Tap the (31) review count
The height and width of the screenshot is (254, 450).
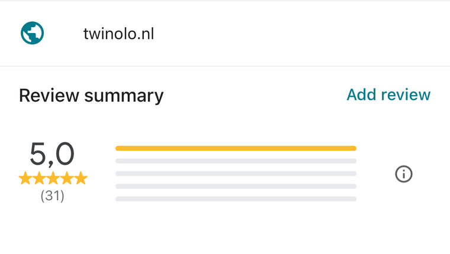[52, 196]
